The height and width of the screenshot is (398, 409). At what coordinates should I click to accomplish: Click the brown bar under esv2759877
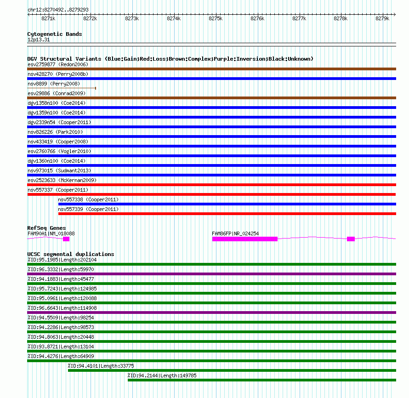pyautogui.click(x=211, y=69)
